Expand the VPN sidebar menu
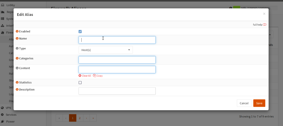283x126 pixels. 8,108
